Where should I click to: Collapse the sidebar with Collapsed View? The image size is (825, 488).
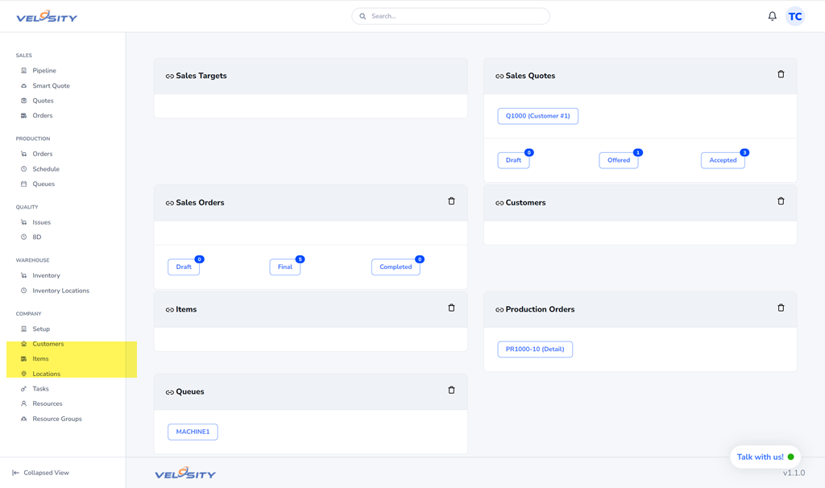[40, 473]
